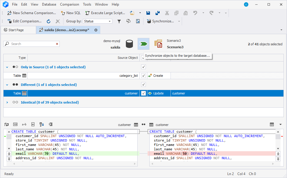287x178 pixels.
Task: Toggle Only in Source group checkbox
Action: click(x=143, y=67)
